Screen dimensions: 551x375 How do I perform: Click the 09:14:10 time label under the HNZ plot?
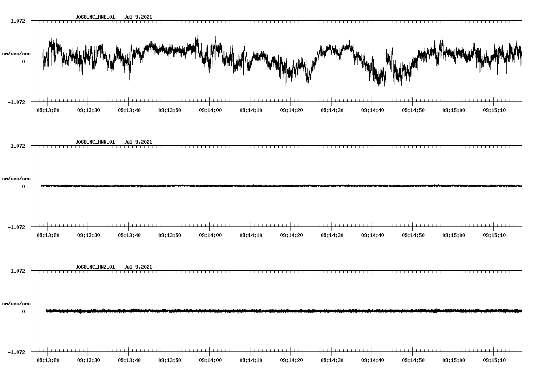251,360
